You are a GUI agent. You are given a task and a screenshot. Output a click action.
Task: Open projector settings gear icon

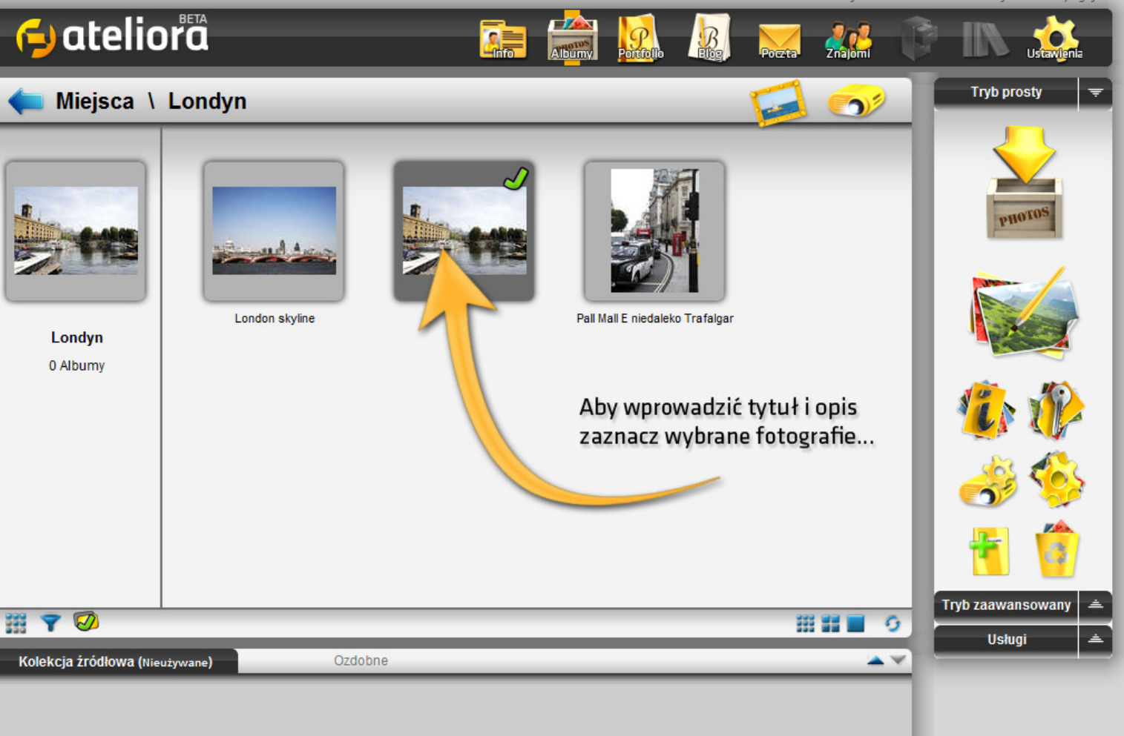[987, 481]
